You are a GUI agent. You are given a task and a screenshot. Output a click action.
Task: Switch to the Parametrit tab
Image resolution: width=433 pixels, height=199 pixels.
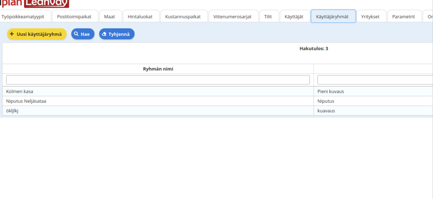pyautogui.click(x=404, y=16)
